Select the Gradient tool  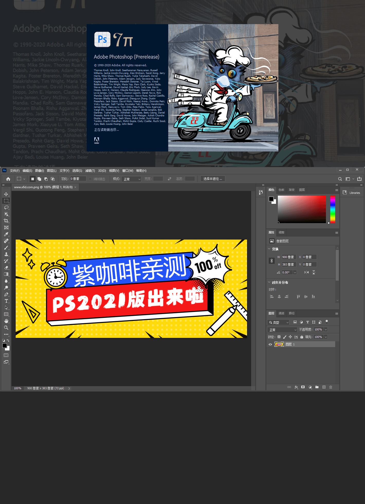coord(6,274)
